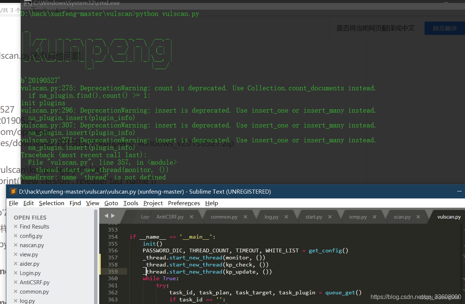
Task: Click 'while True:' on line 360
Action: click(x=161, y=278)
